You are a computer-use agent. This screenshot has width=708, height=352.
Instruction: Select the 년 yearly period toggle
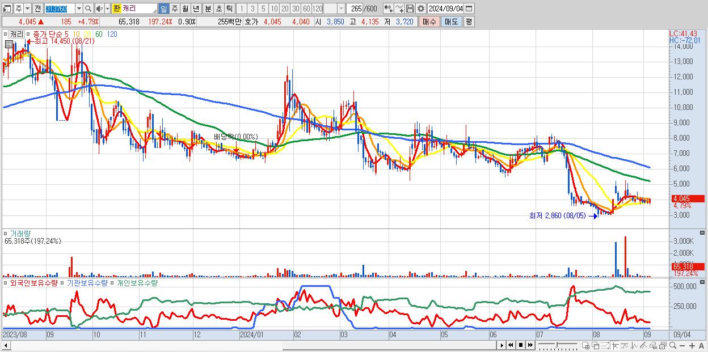[196, 9]
